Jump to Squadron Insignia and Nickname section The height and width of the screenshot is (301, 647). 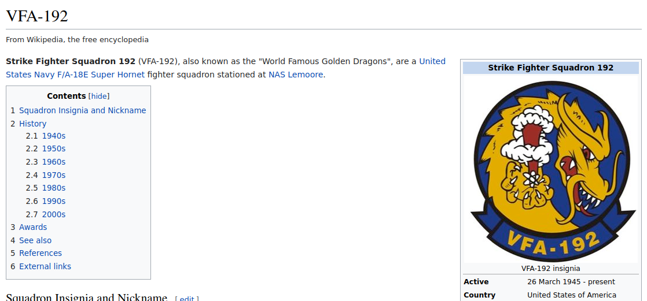click(83, 110)
